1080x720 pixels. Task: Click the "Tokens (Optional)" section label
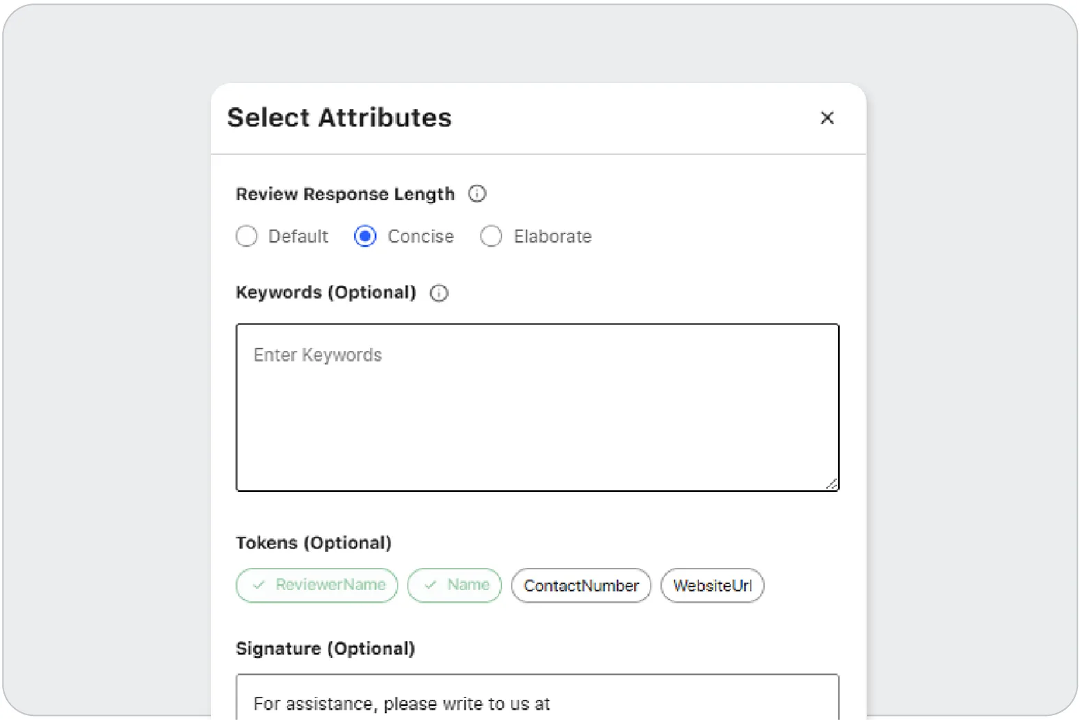pyautogui.click(x=313, y=542)
